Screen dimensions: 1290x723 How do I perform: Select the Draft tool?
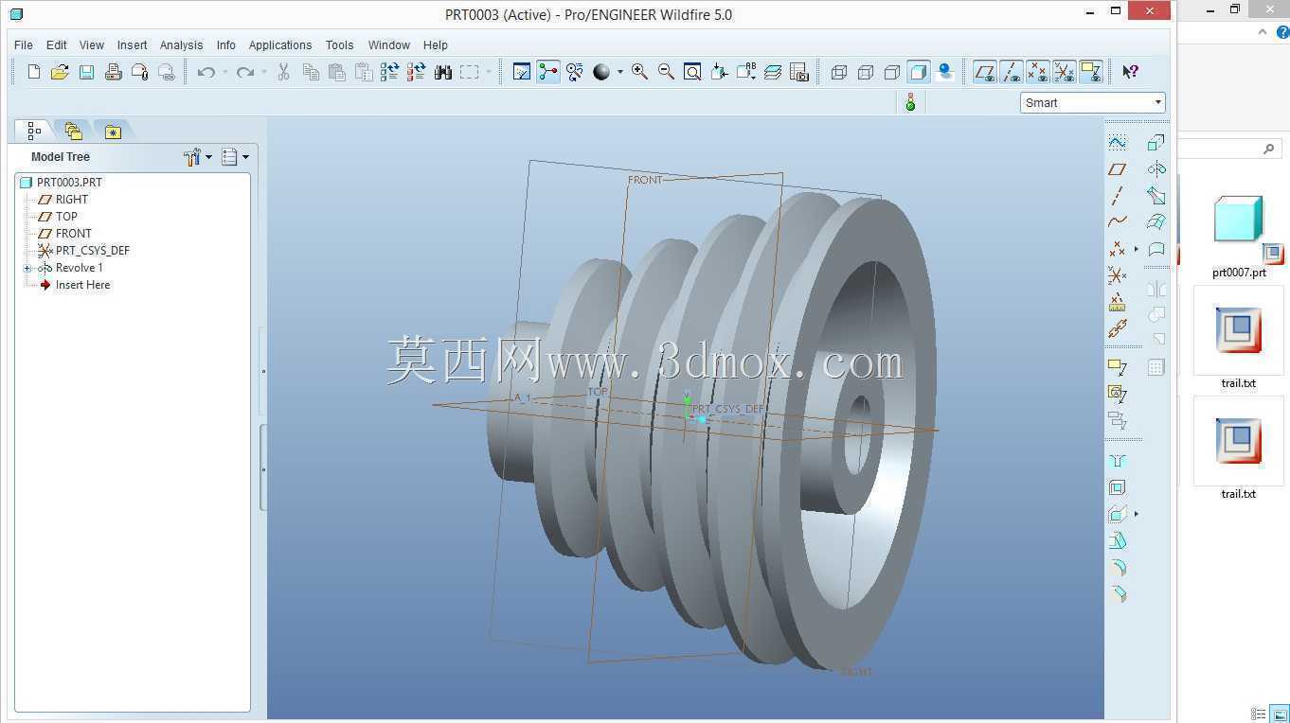pyautogui.click(x=1118, y=540)
